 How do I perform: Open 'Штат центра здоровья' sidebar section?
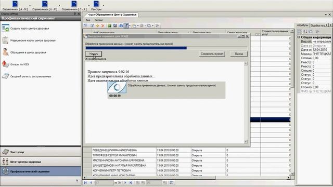click(41, 162)
